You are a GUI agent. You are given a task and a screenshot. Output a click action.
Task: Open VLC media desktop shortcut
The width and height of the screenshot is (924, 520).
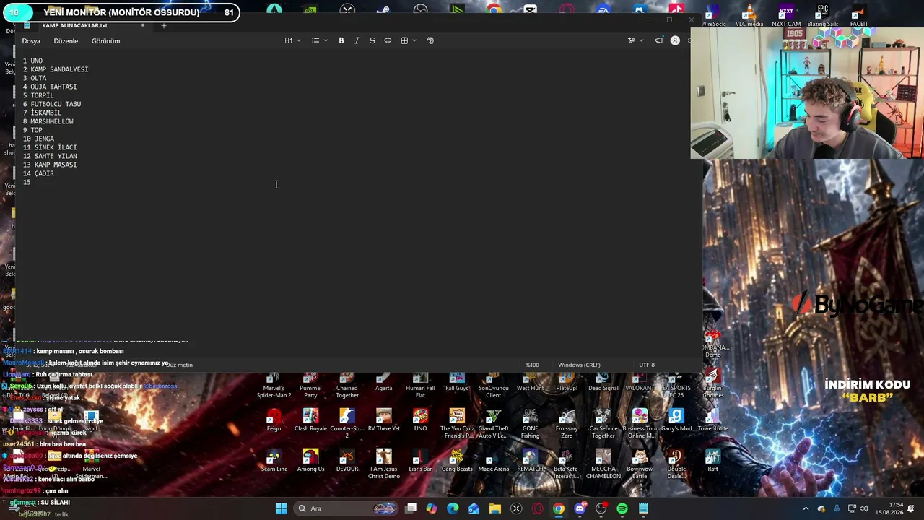[749, 15]
